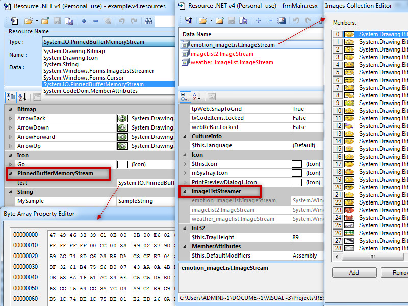Click image viewer icon in example.v4.resources toolbar
The width and height of the screenshot is (408, 306).
click(x=107, y=21)
